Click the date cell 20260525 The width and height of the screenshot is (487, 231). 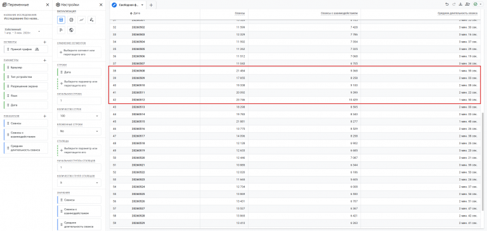(138, 194)
